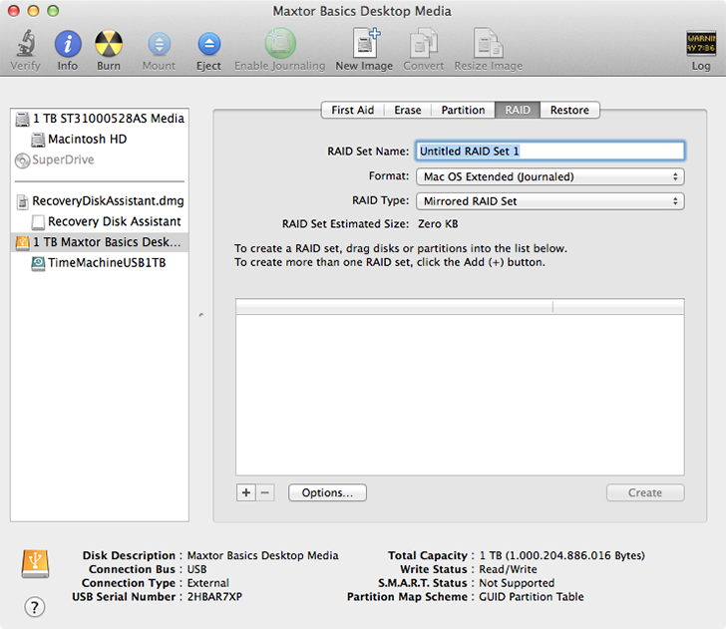
Task: Click the orange USB drive icon at bottom
Action: tap(35, 564)
